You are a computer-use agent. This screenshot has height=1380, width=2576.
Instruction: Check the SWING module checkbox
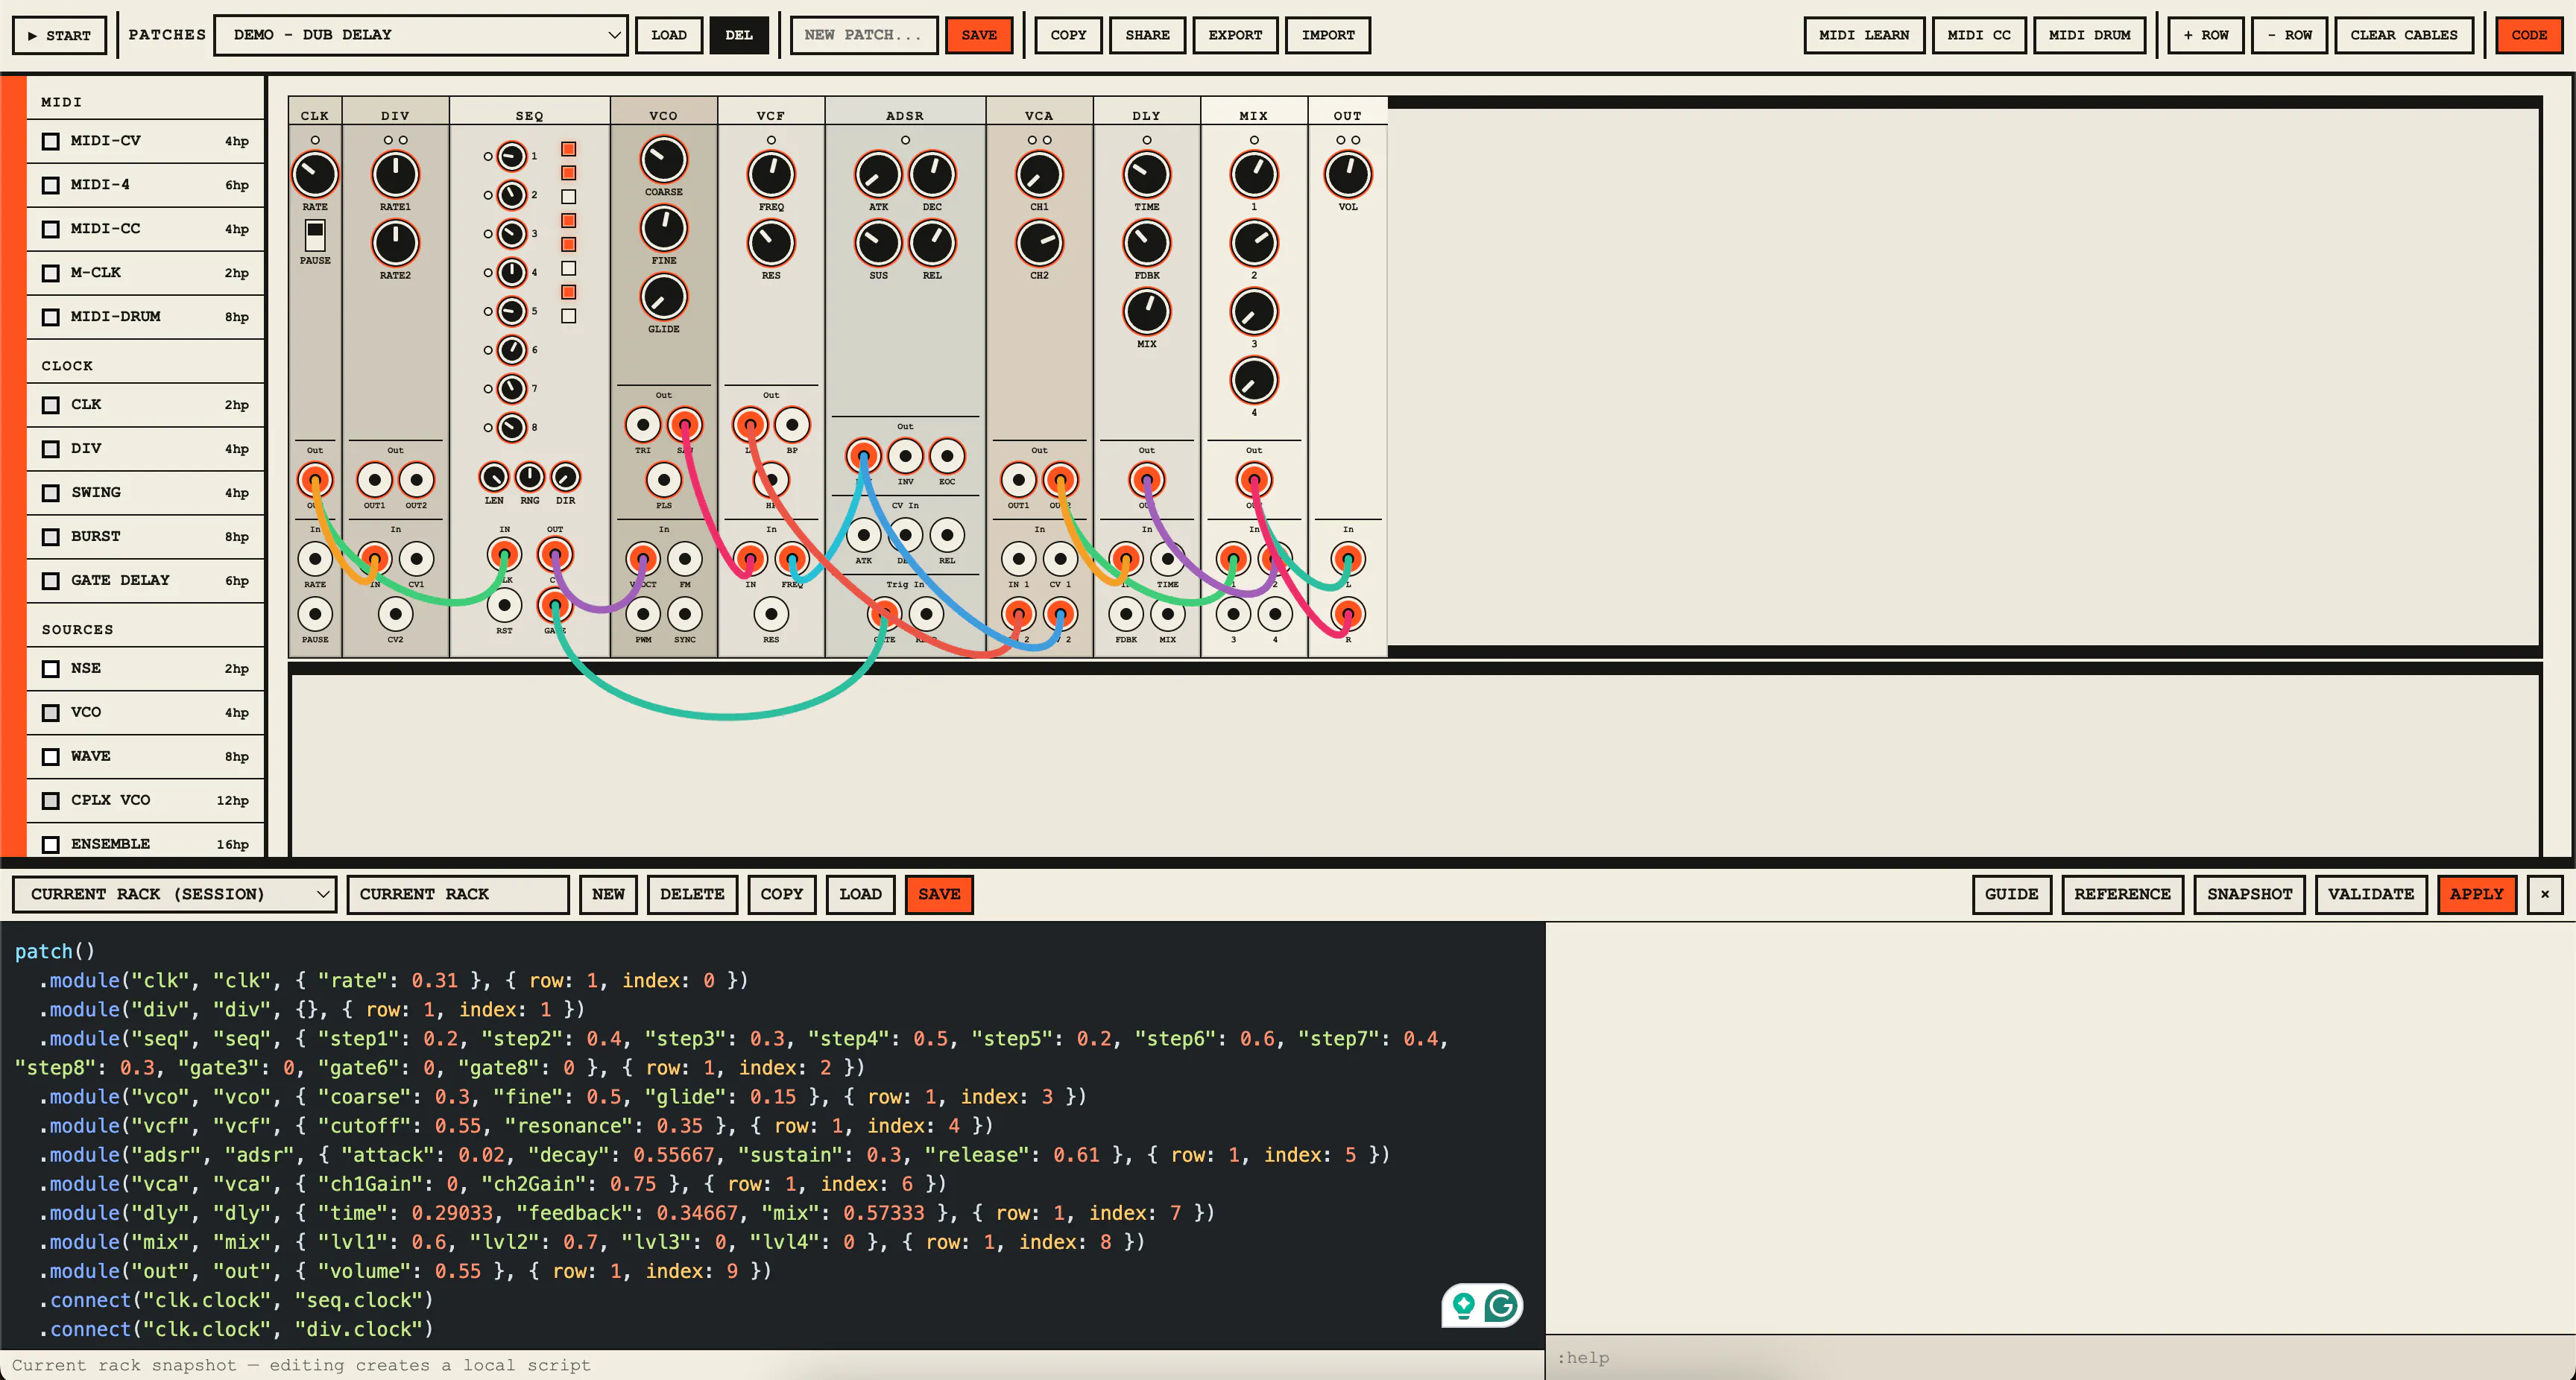point(51,493)
